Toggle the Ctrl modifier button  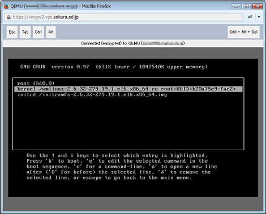(x=38, y=32)
